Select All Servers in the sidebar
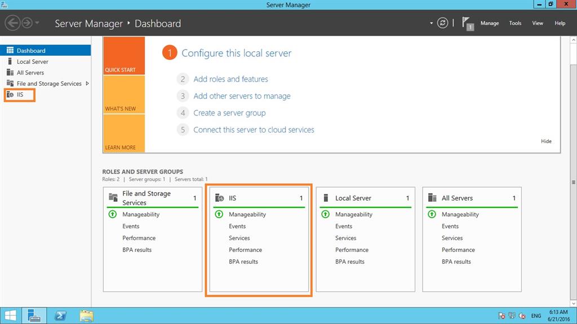The width and height of the screenshot is (577, 324). (x=30, y=73)
